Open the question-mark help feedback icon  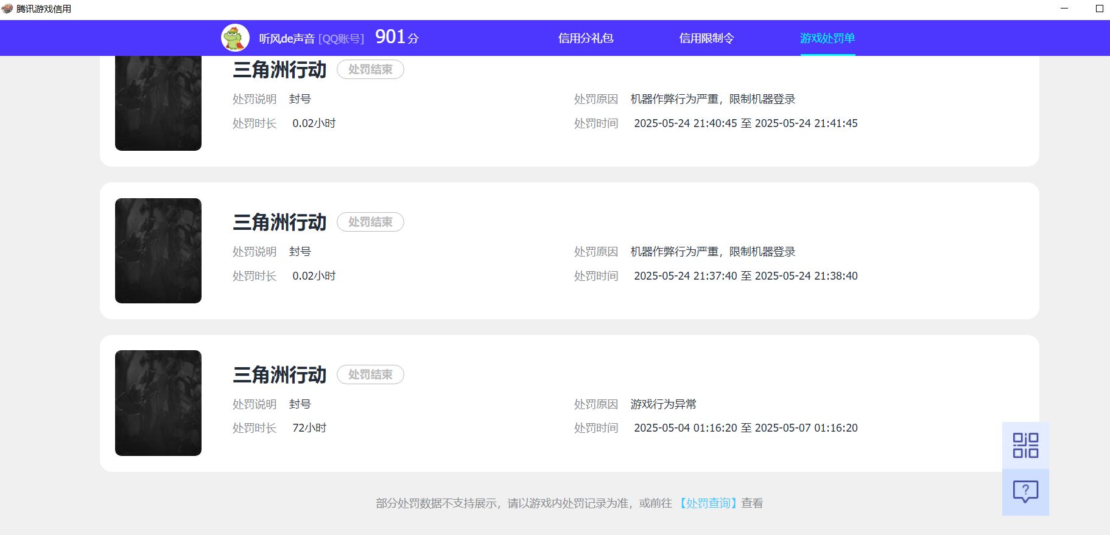(1025, 491)
